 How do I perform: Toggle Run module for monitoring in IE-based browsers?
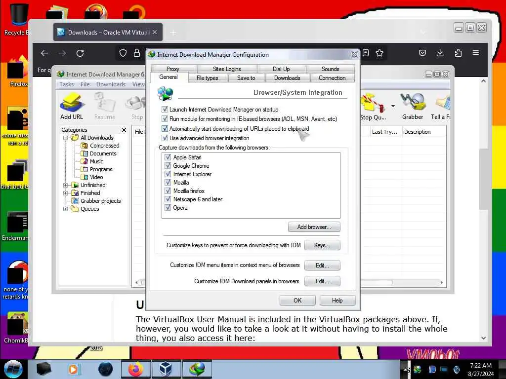pos(165,118)
